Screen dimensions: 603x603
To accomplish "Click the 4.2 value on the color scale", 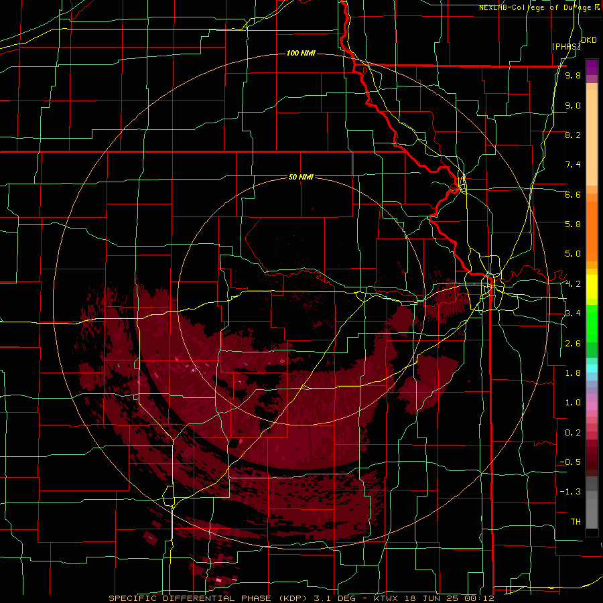I will pyautogui.click(x=573, y=284).
